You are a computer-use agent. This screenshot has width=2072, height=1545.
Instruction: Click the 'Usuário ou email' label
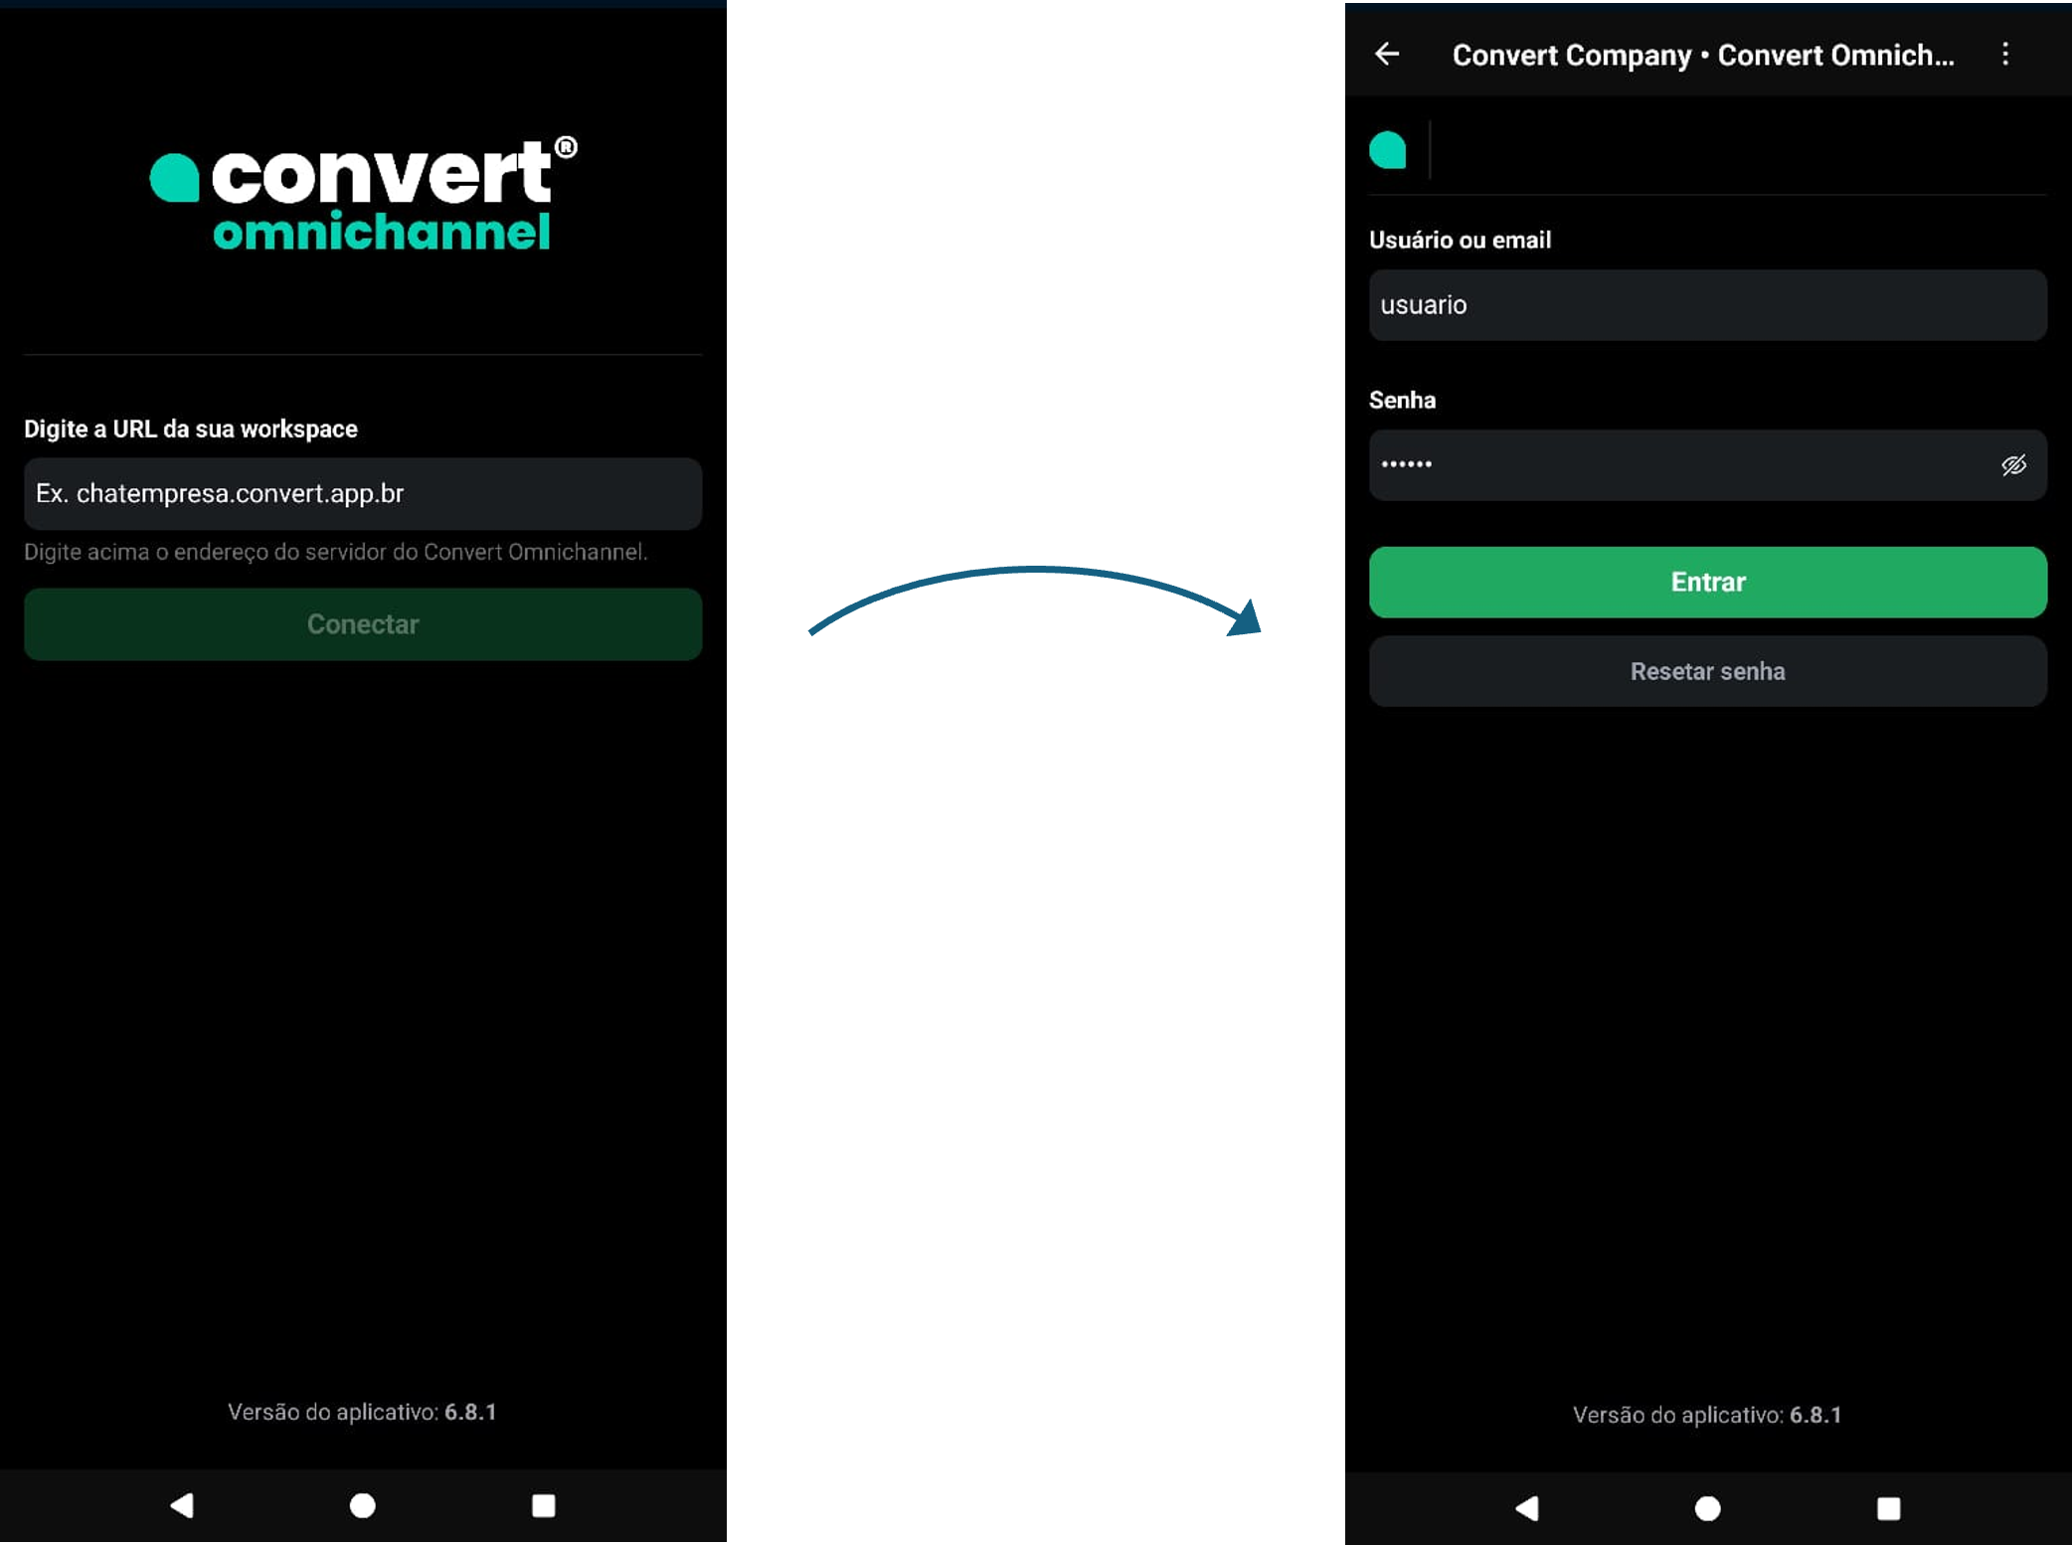pyautogui.click(x=1460, y=240)
